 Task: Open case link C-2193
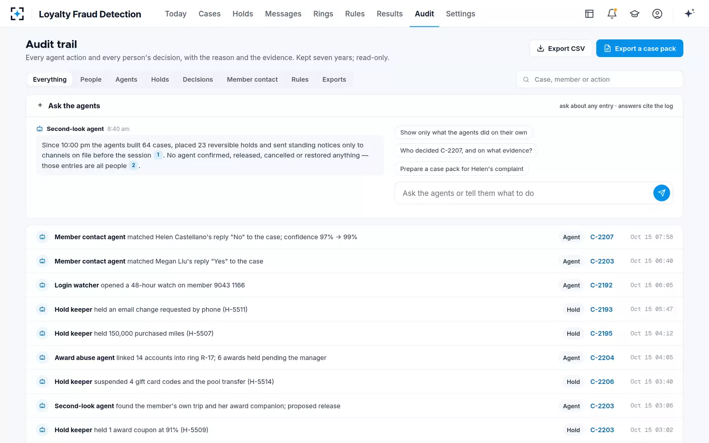[602, 309]
